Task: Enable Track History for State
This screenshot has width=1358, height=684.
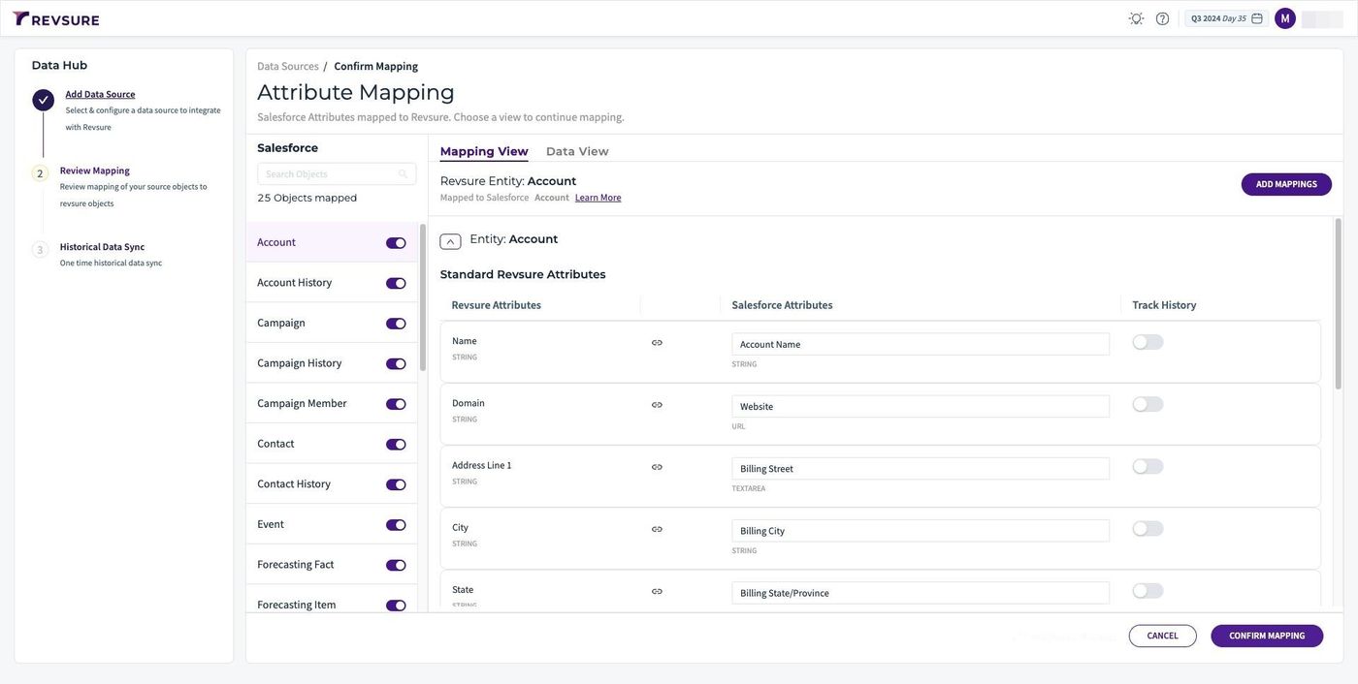Action: [1148, 590]
